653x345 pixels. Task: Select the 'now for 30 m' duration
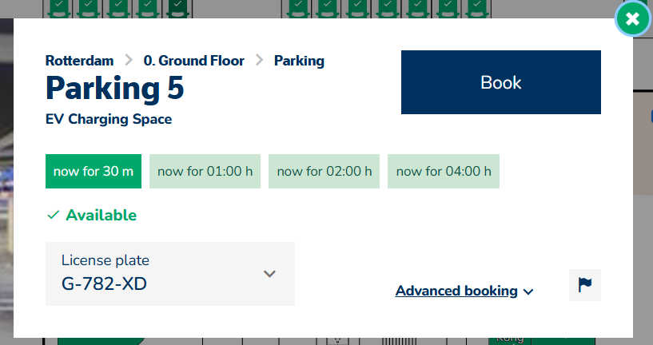[94, 171]
